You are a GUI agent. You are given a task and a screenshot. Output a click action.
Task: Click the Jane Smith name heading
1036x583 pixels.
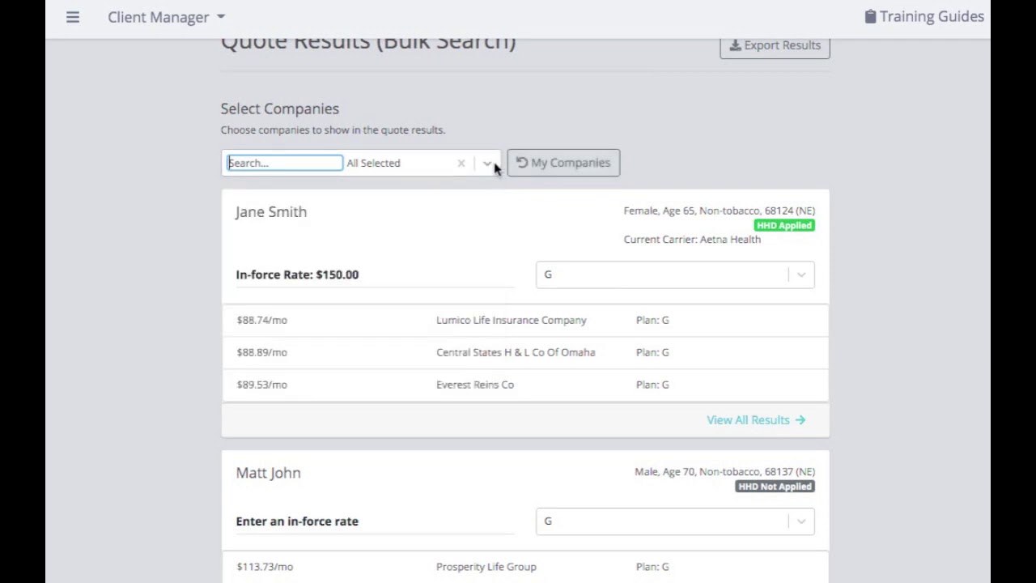pos(271,212)
